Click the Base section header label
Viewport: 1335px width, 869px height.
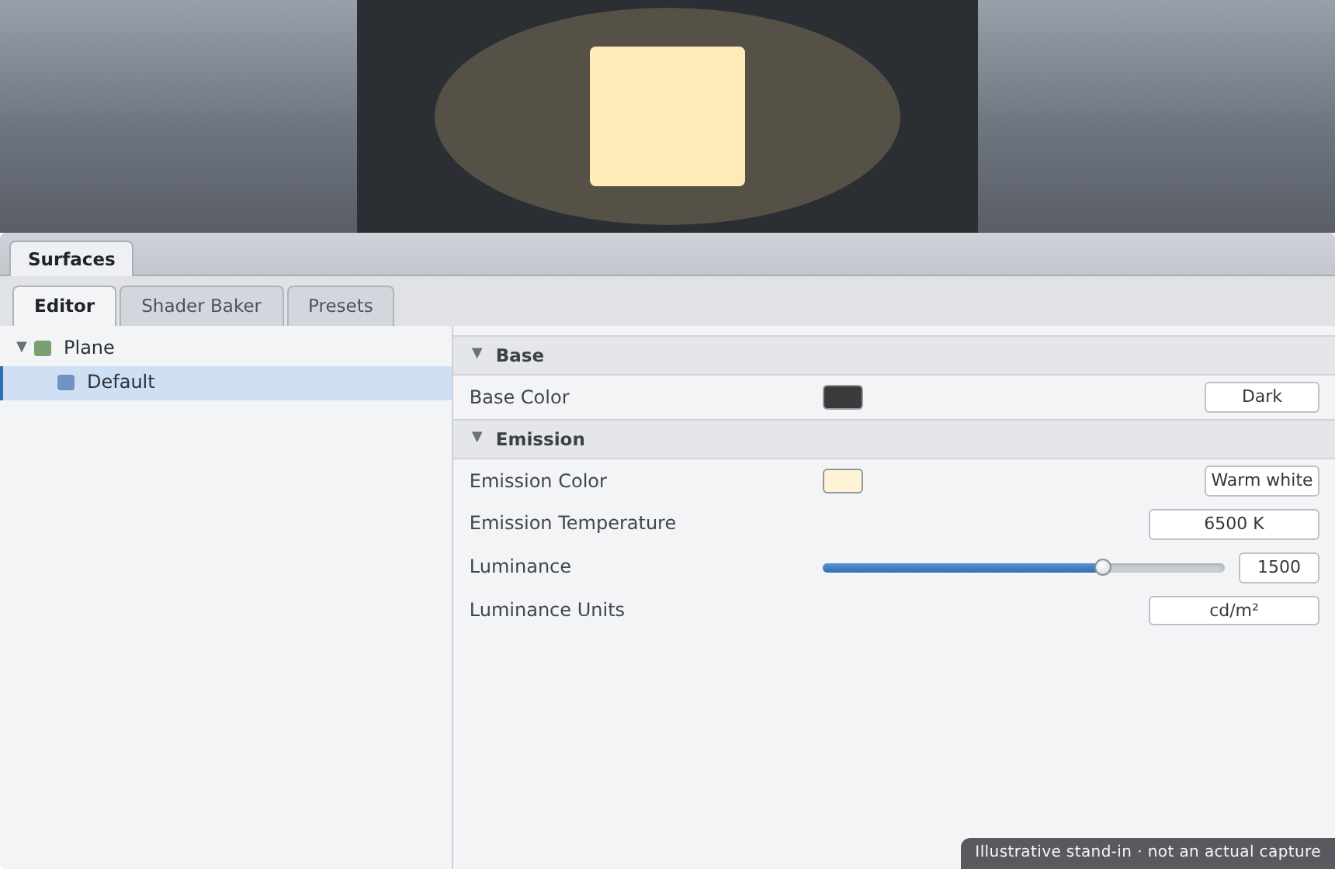point(520,355)
